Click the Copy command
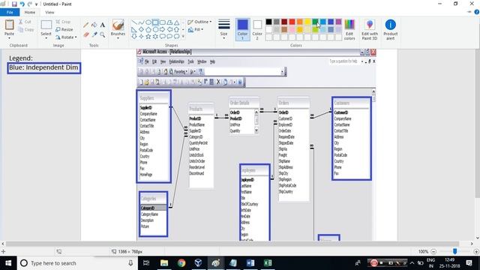 click(x=26, y=29)
